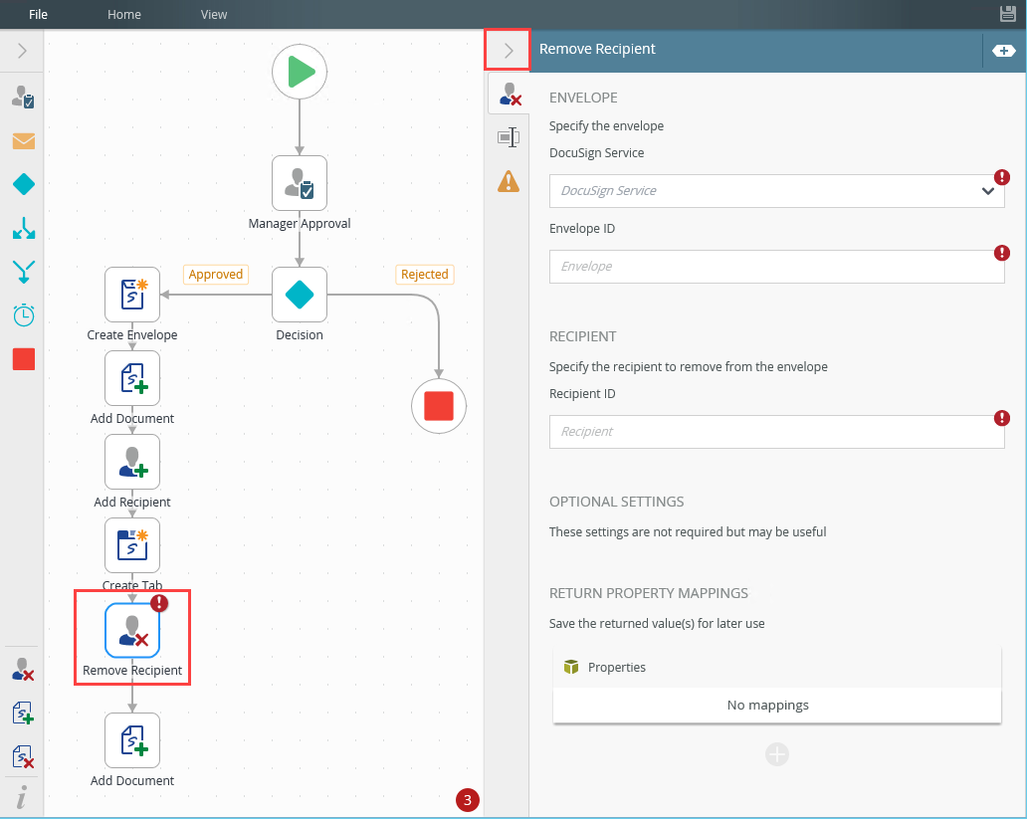Open the Errors warning tab
1027x819 pixels.
pyautogui.click(x=509, y=181)
